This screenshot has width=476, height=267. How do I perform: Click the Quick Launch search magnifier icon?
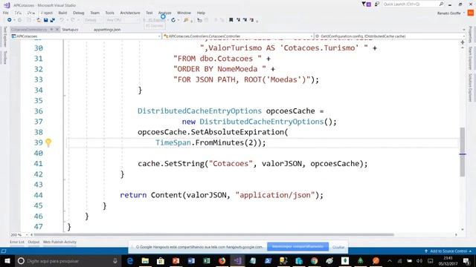point(441,4)
